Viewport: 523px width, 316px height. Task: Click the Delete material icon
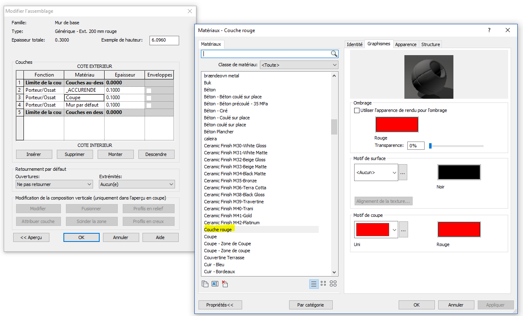pyautogui.click(x=225, y=283)
